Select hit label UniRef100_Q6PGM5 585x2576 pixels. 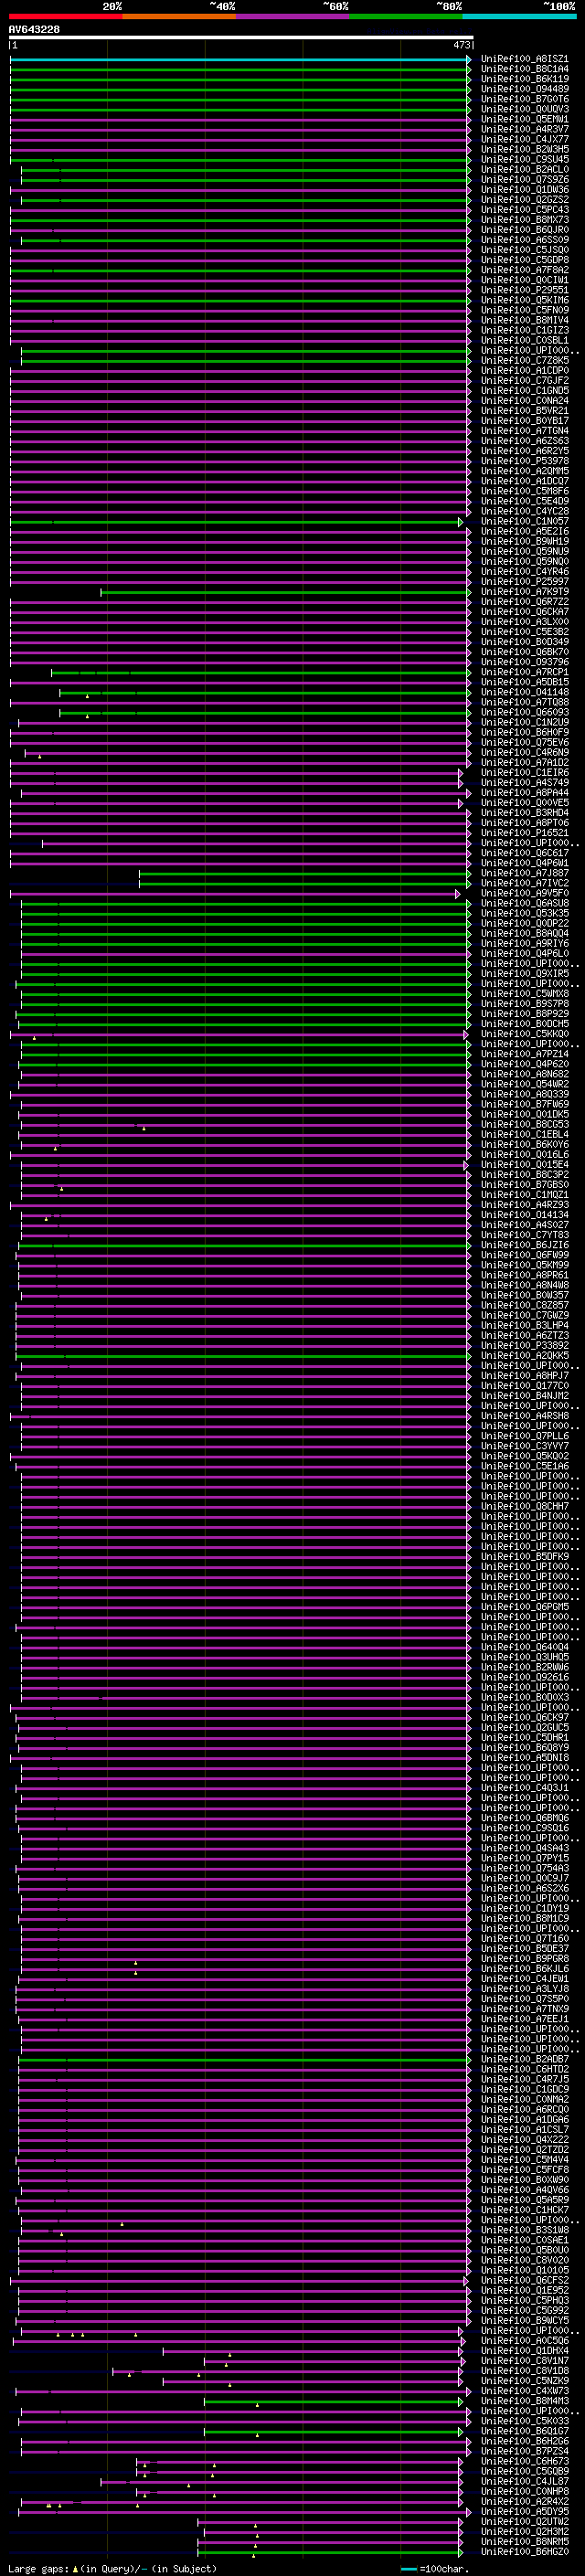tap(524, 1607)
